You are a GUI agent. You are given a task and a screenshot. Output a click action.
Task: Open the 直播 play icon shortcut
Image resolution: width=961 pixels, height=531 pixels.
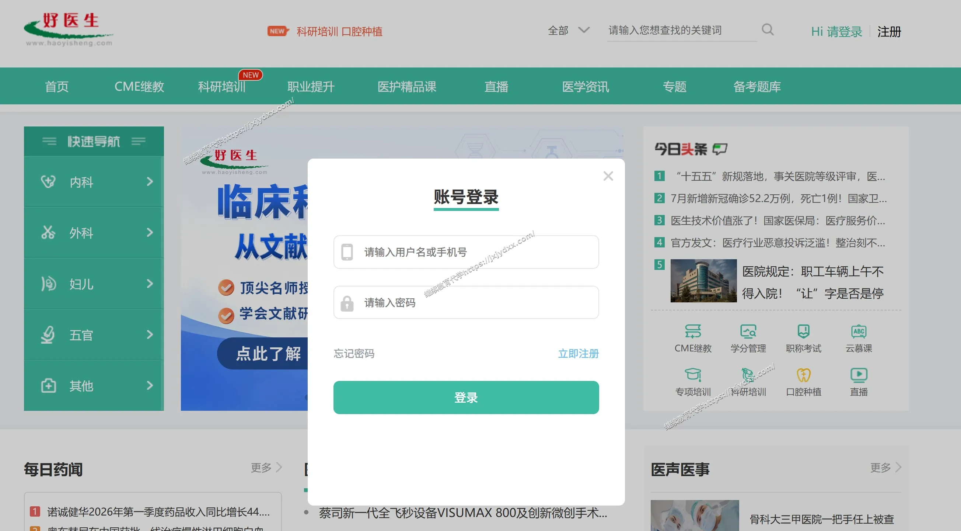click(859, 375)
